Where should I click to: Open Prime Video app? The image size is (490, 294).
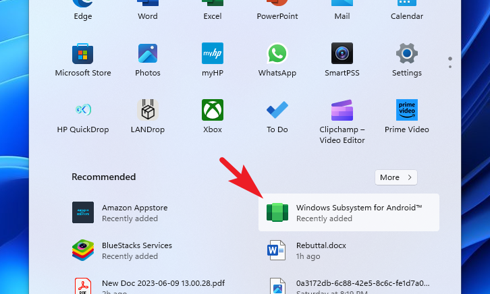(x=407, y=117)
